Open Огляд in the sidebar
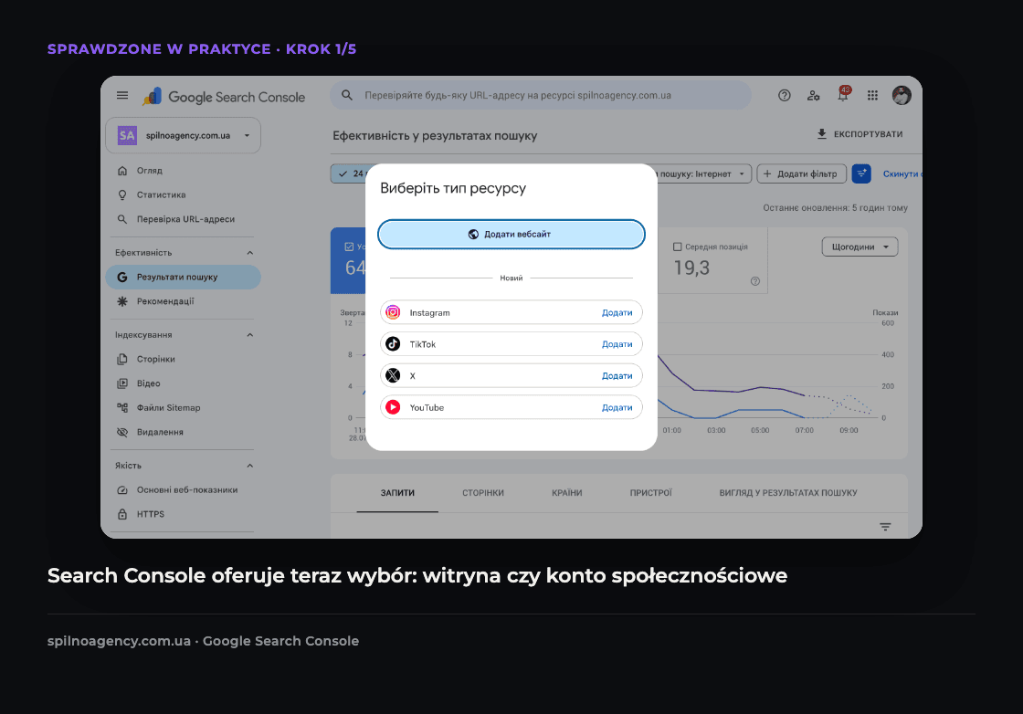The image size is (1023, 714). coord(183,170)
